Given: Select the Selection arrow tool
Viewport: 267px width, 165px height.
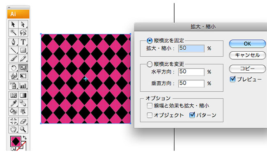Looking at the screenshot, I should point(14,24).
